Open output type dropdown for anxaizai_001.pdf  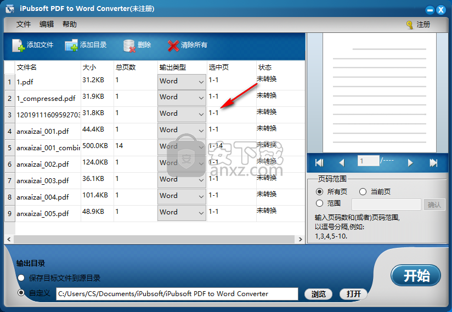182,130
